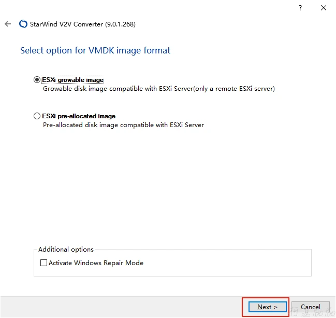Click the "ESXi pre-allocated image" label text
This screenshot has width=336, height=318.
tap(79, 116)
